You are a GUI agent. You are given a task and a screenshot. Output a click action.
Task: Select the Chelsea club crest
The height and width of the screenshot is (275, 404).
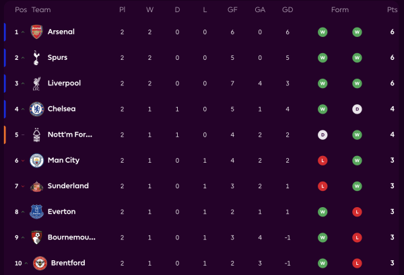point(36,109)
